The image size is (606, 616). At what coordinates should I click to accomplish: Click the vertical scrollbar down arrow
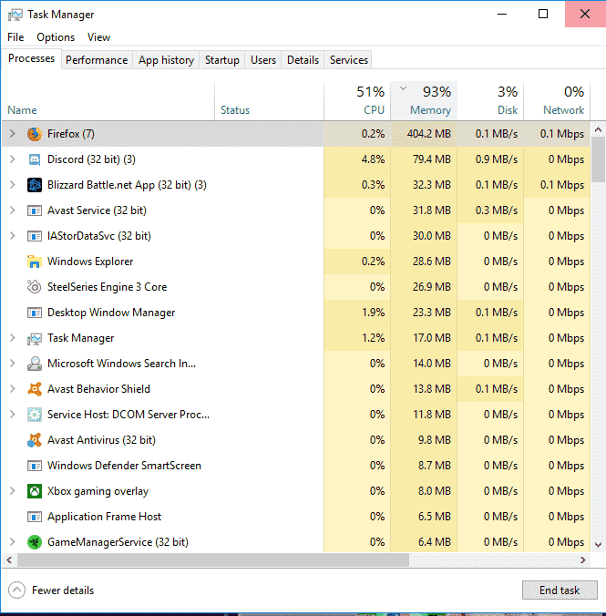tap(598, 545)
